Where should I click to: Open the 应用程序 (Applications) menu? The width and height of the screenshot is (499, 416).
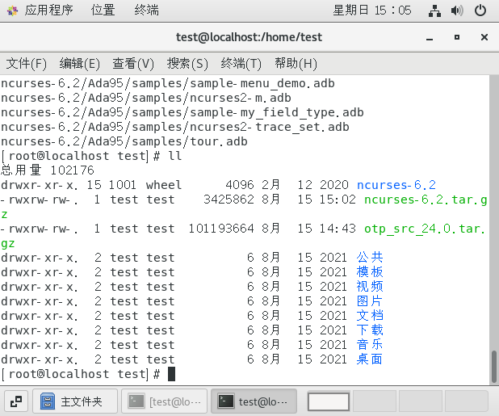(x=48, y=11)
